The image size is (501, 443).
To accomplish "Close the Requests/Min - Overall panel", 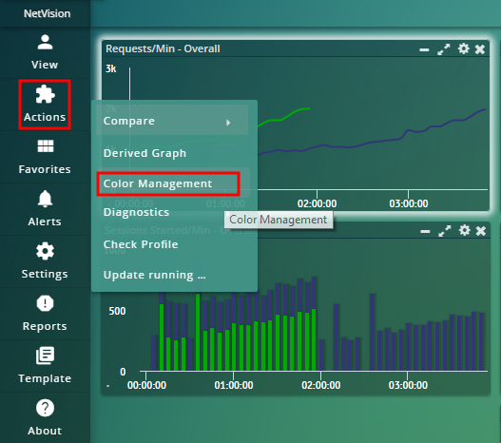I will tap(480, 49).
